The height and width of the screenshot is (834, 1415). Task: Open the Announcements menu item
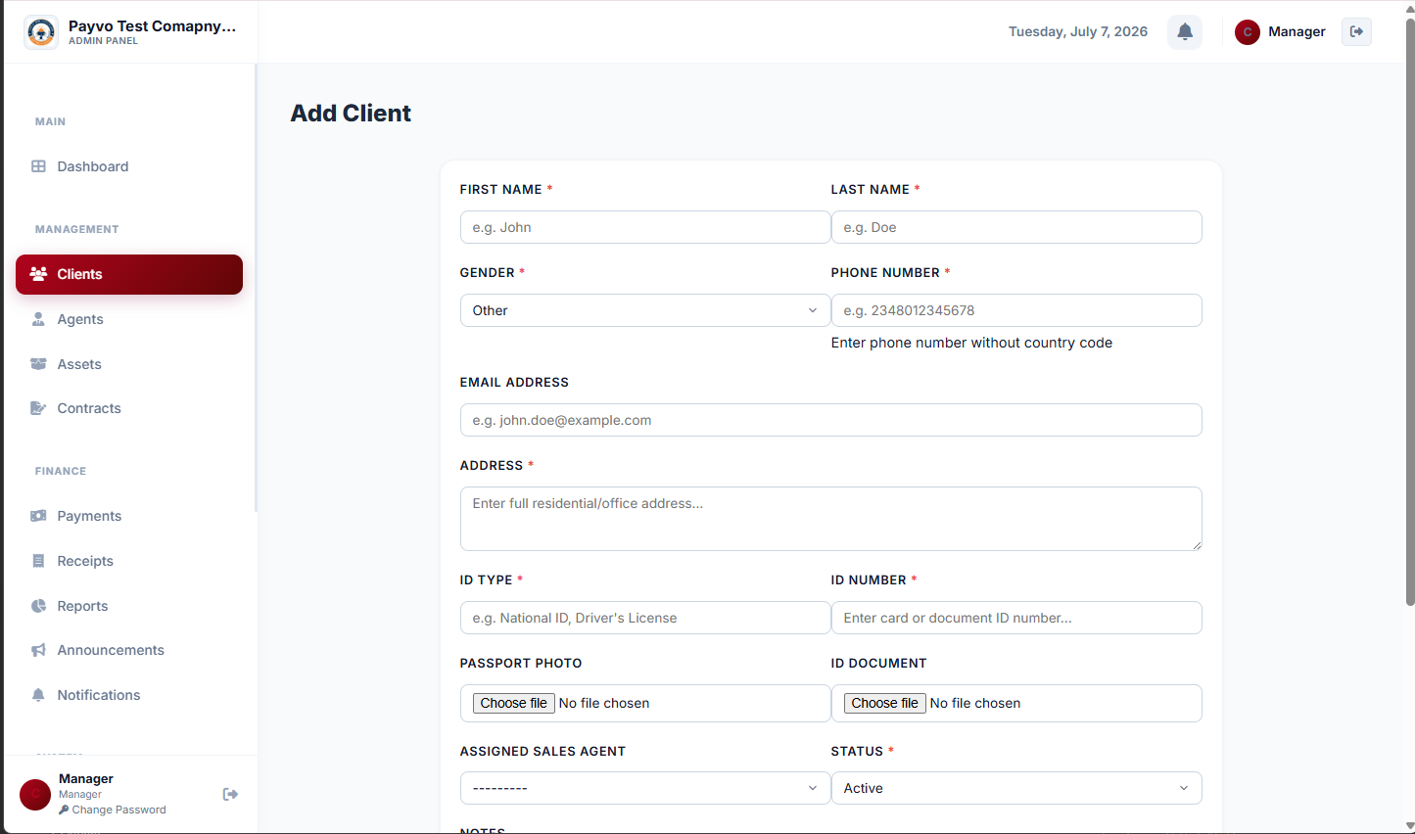click(x=129, y=650)
